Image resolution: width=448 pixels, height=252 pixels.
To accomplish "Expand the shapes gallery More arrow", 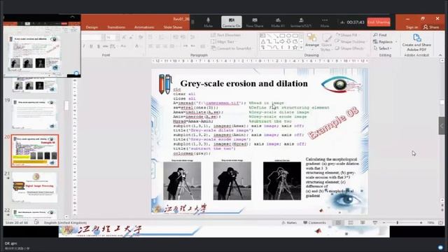I will pyautogui.click(x=301, y=48).
